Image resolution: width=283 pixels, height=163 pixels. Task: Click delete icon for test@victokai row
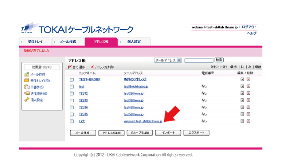249,86
